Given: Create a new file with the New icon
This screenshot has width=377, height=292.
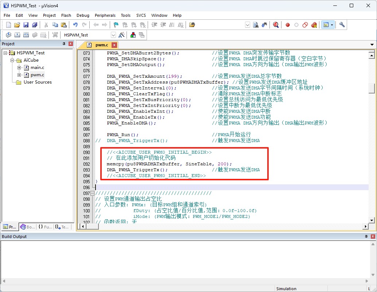Looking at the screenshot, I should (8, 25).
